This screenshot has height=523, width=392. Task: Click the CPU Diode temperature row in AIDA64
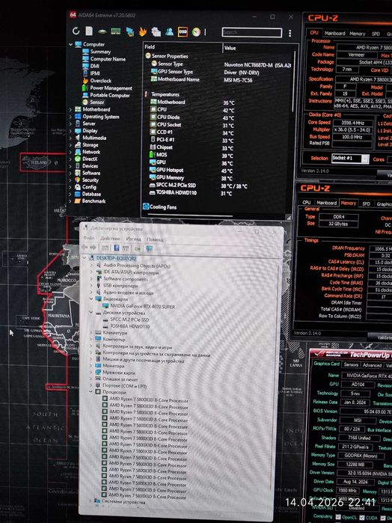click(220, 117)
